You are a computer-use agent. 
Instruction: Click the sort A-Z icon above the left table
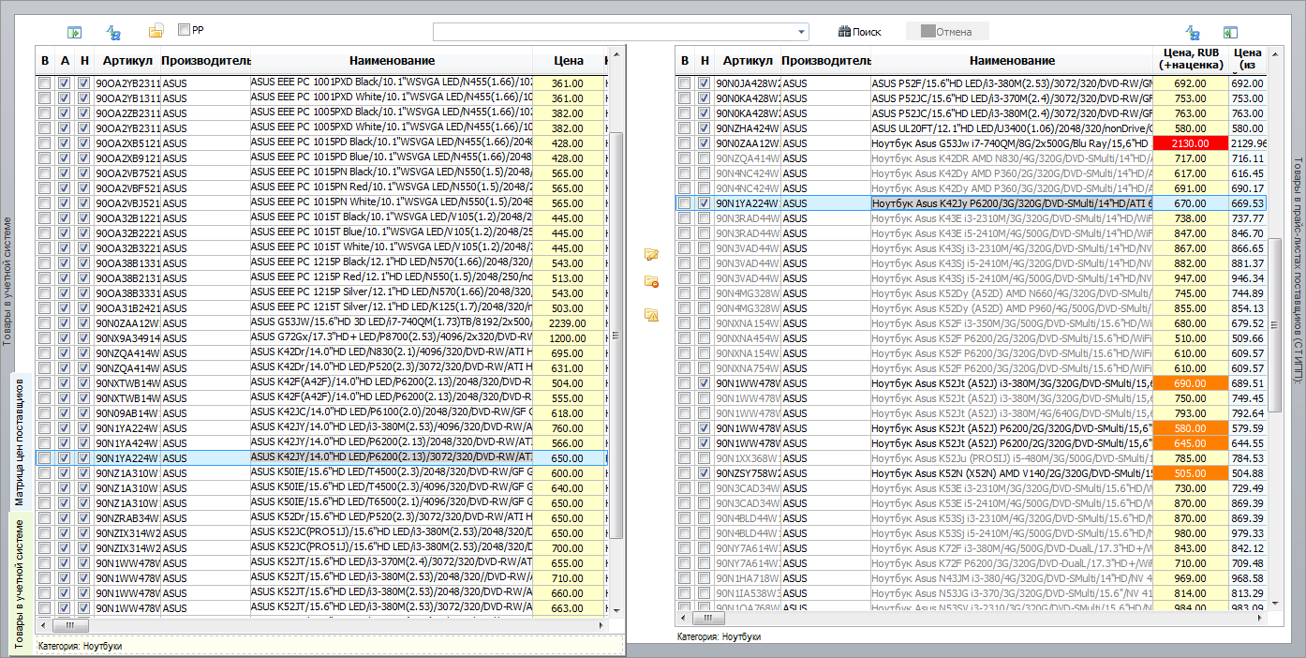pyautogui.click(x=114, y=32)
